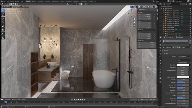The image size is (192, 108).
Task: Open the XYZ Euler rotation mode dropdown
Action: tap(146, 30)
